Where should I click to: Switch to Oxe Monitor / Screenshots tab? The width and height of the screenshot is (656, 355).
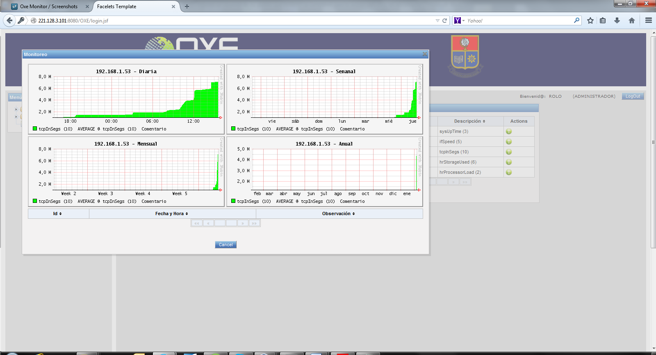pos(49,7)
